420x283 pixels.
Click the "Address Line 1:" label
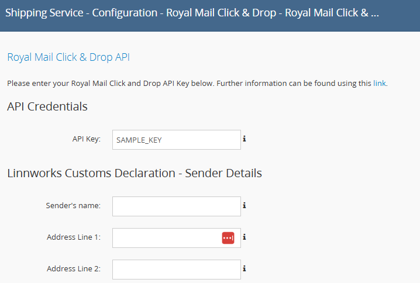[x=74, y=237]
